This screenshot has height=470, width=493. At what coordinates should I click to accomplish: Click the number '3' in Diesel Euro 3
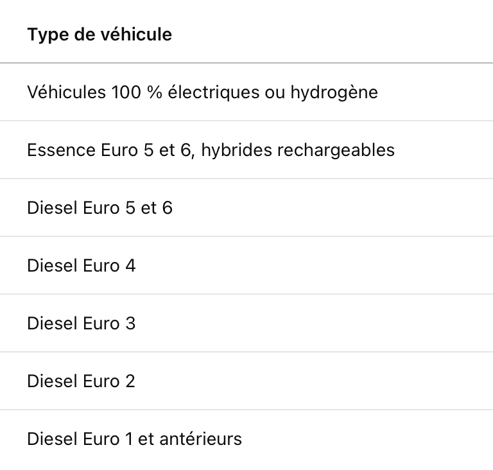pos(130,324)
